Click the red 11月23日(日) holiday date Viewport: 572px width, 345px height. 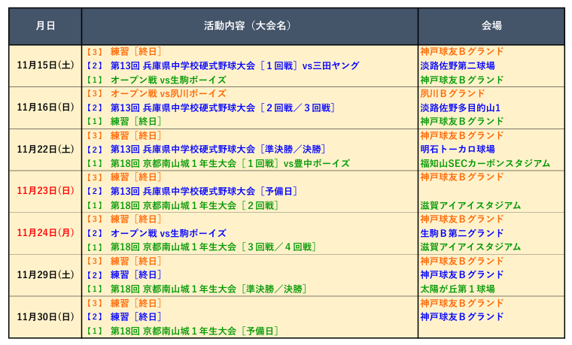coord(45,191)
